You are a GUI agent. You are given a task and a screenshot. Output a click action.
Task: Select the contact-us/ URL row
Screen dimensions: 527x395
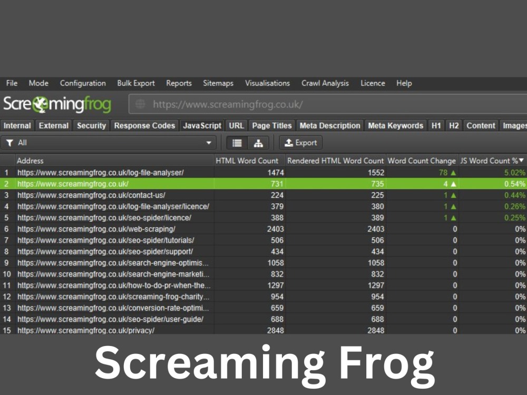[263, 195]
